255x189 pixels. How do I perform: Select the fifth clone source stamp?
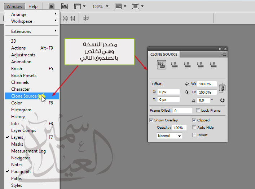coord(213,65)
